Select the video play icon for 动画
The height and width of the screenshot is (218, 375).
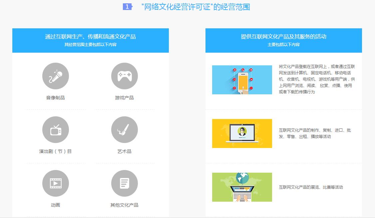tap(56, 183)
